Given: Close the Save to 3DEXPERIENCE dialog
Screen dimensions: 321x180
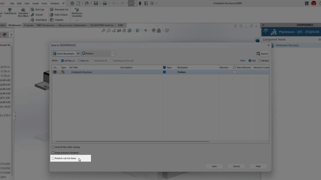Looking at the screenshot, I should 269,45.
